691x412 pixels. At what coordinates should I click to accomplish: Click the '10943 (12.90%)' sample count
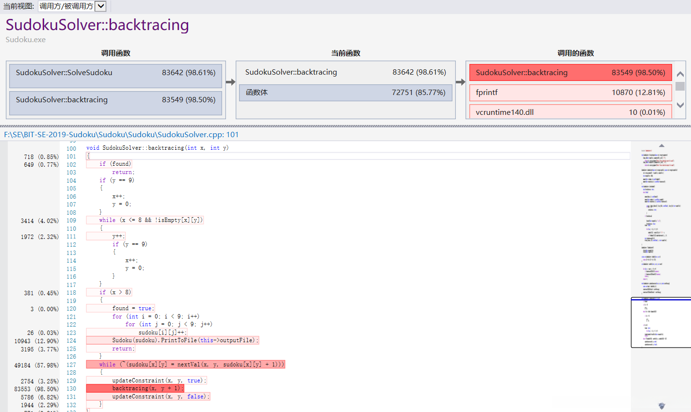click(36, 341)
